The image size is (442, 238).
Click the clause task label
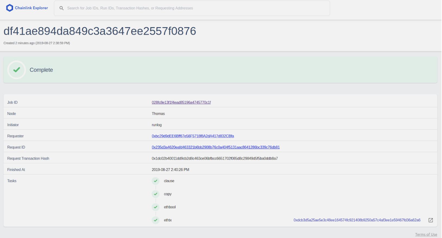click(x=169, y=181)
